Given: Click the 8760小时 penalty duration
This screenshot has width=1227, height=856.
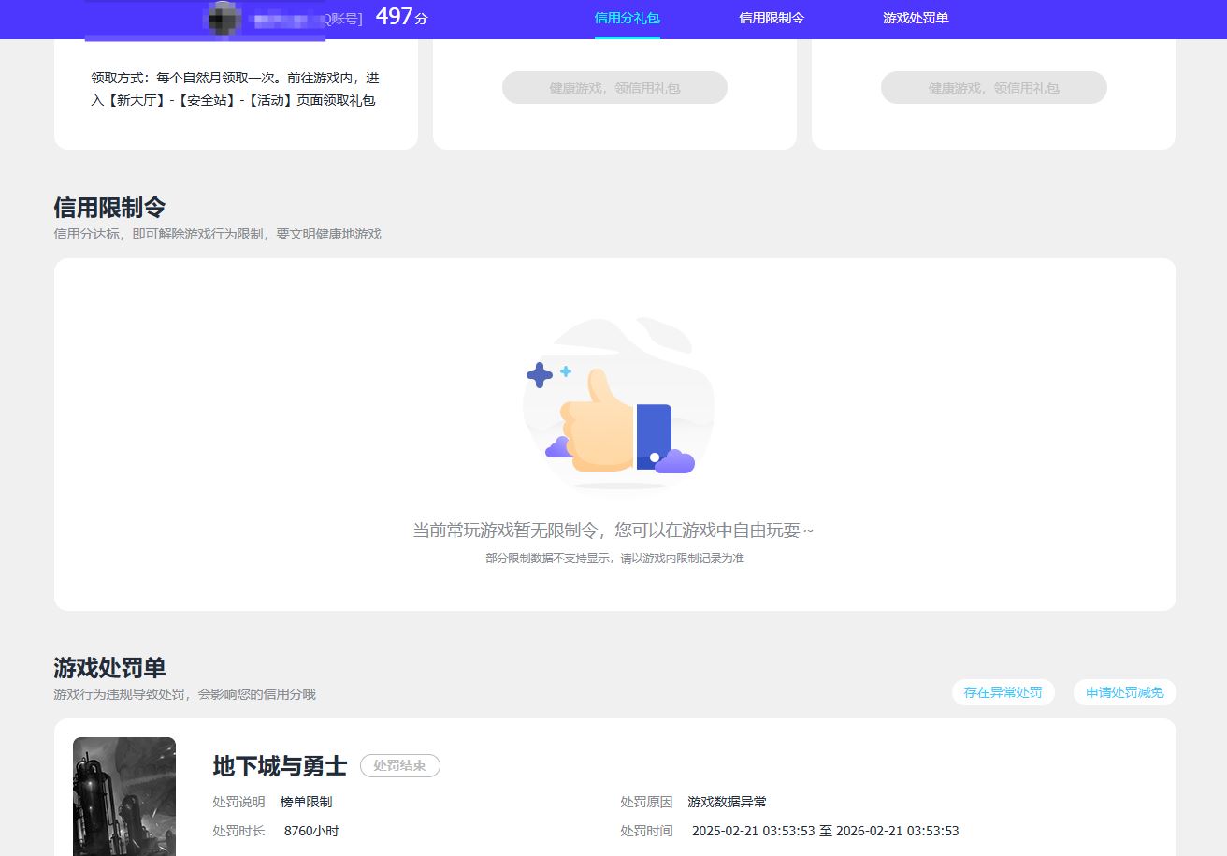Looking at the screenshot, I should click(311, 831).
